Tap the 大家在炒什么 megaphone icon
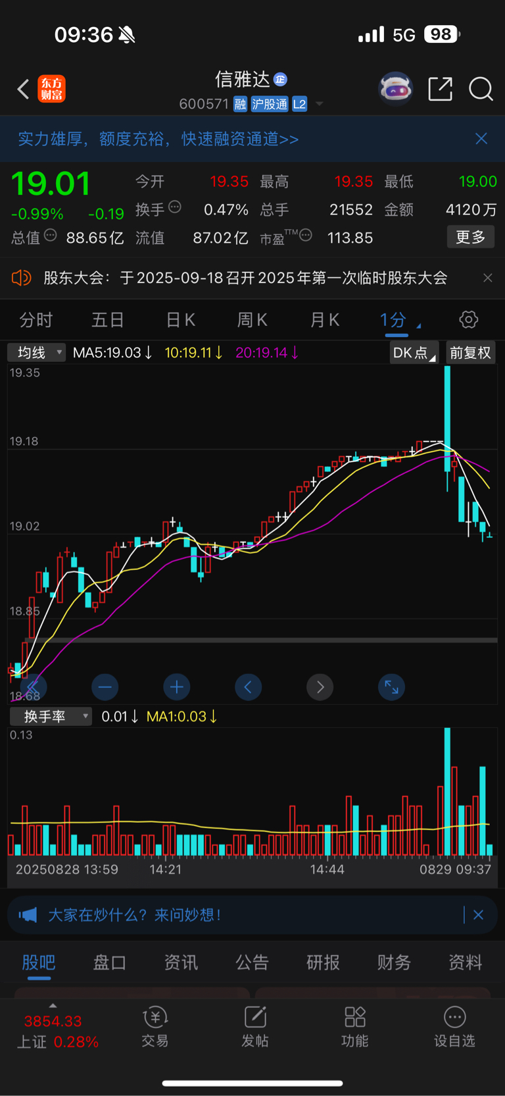Screen dimensions: 505x1096 pyautogui.click(x=28, y=915)
